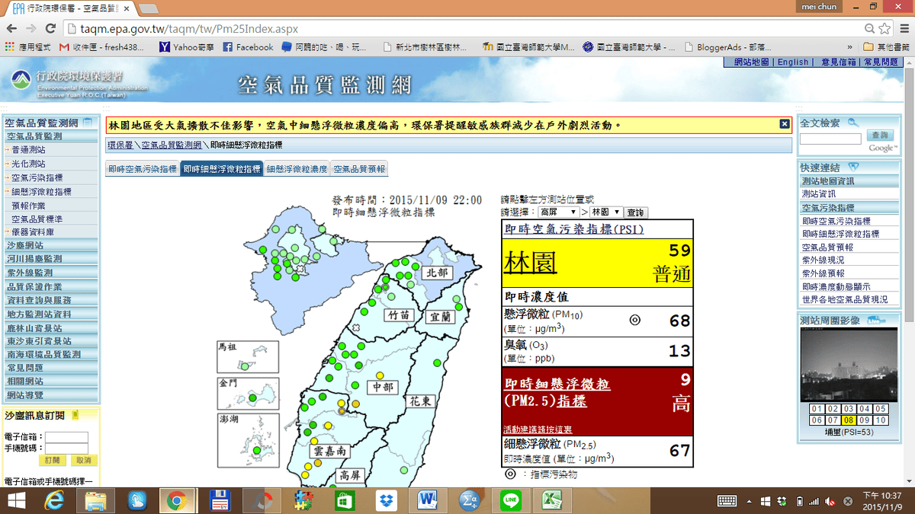Open the Gmail inbox bookmark
The height and width of the screenshot is (514, 915).
[x=101, y=46]
